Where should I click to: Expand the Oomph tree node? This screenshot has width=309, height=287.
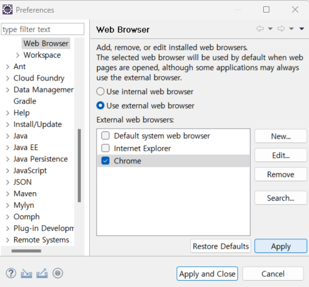8,217
